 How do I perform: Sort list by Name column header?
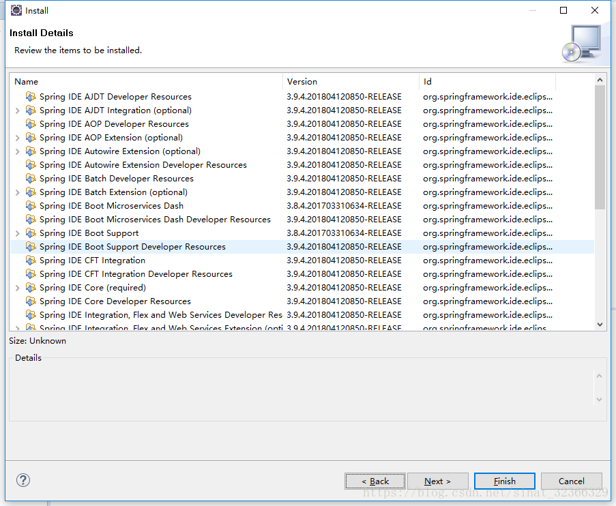coord(146,81)
